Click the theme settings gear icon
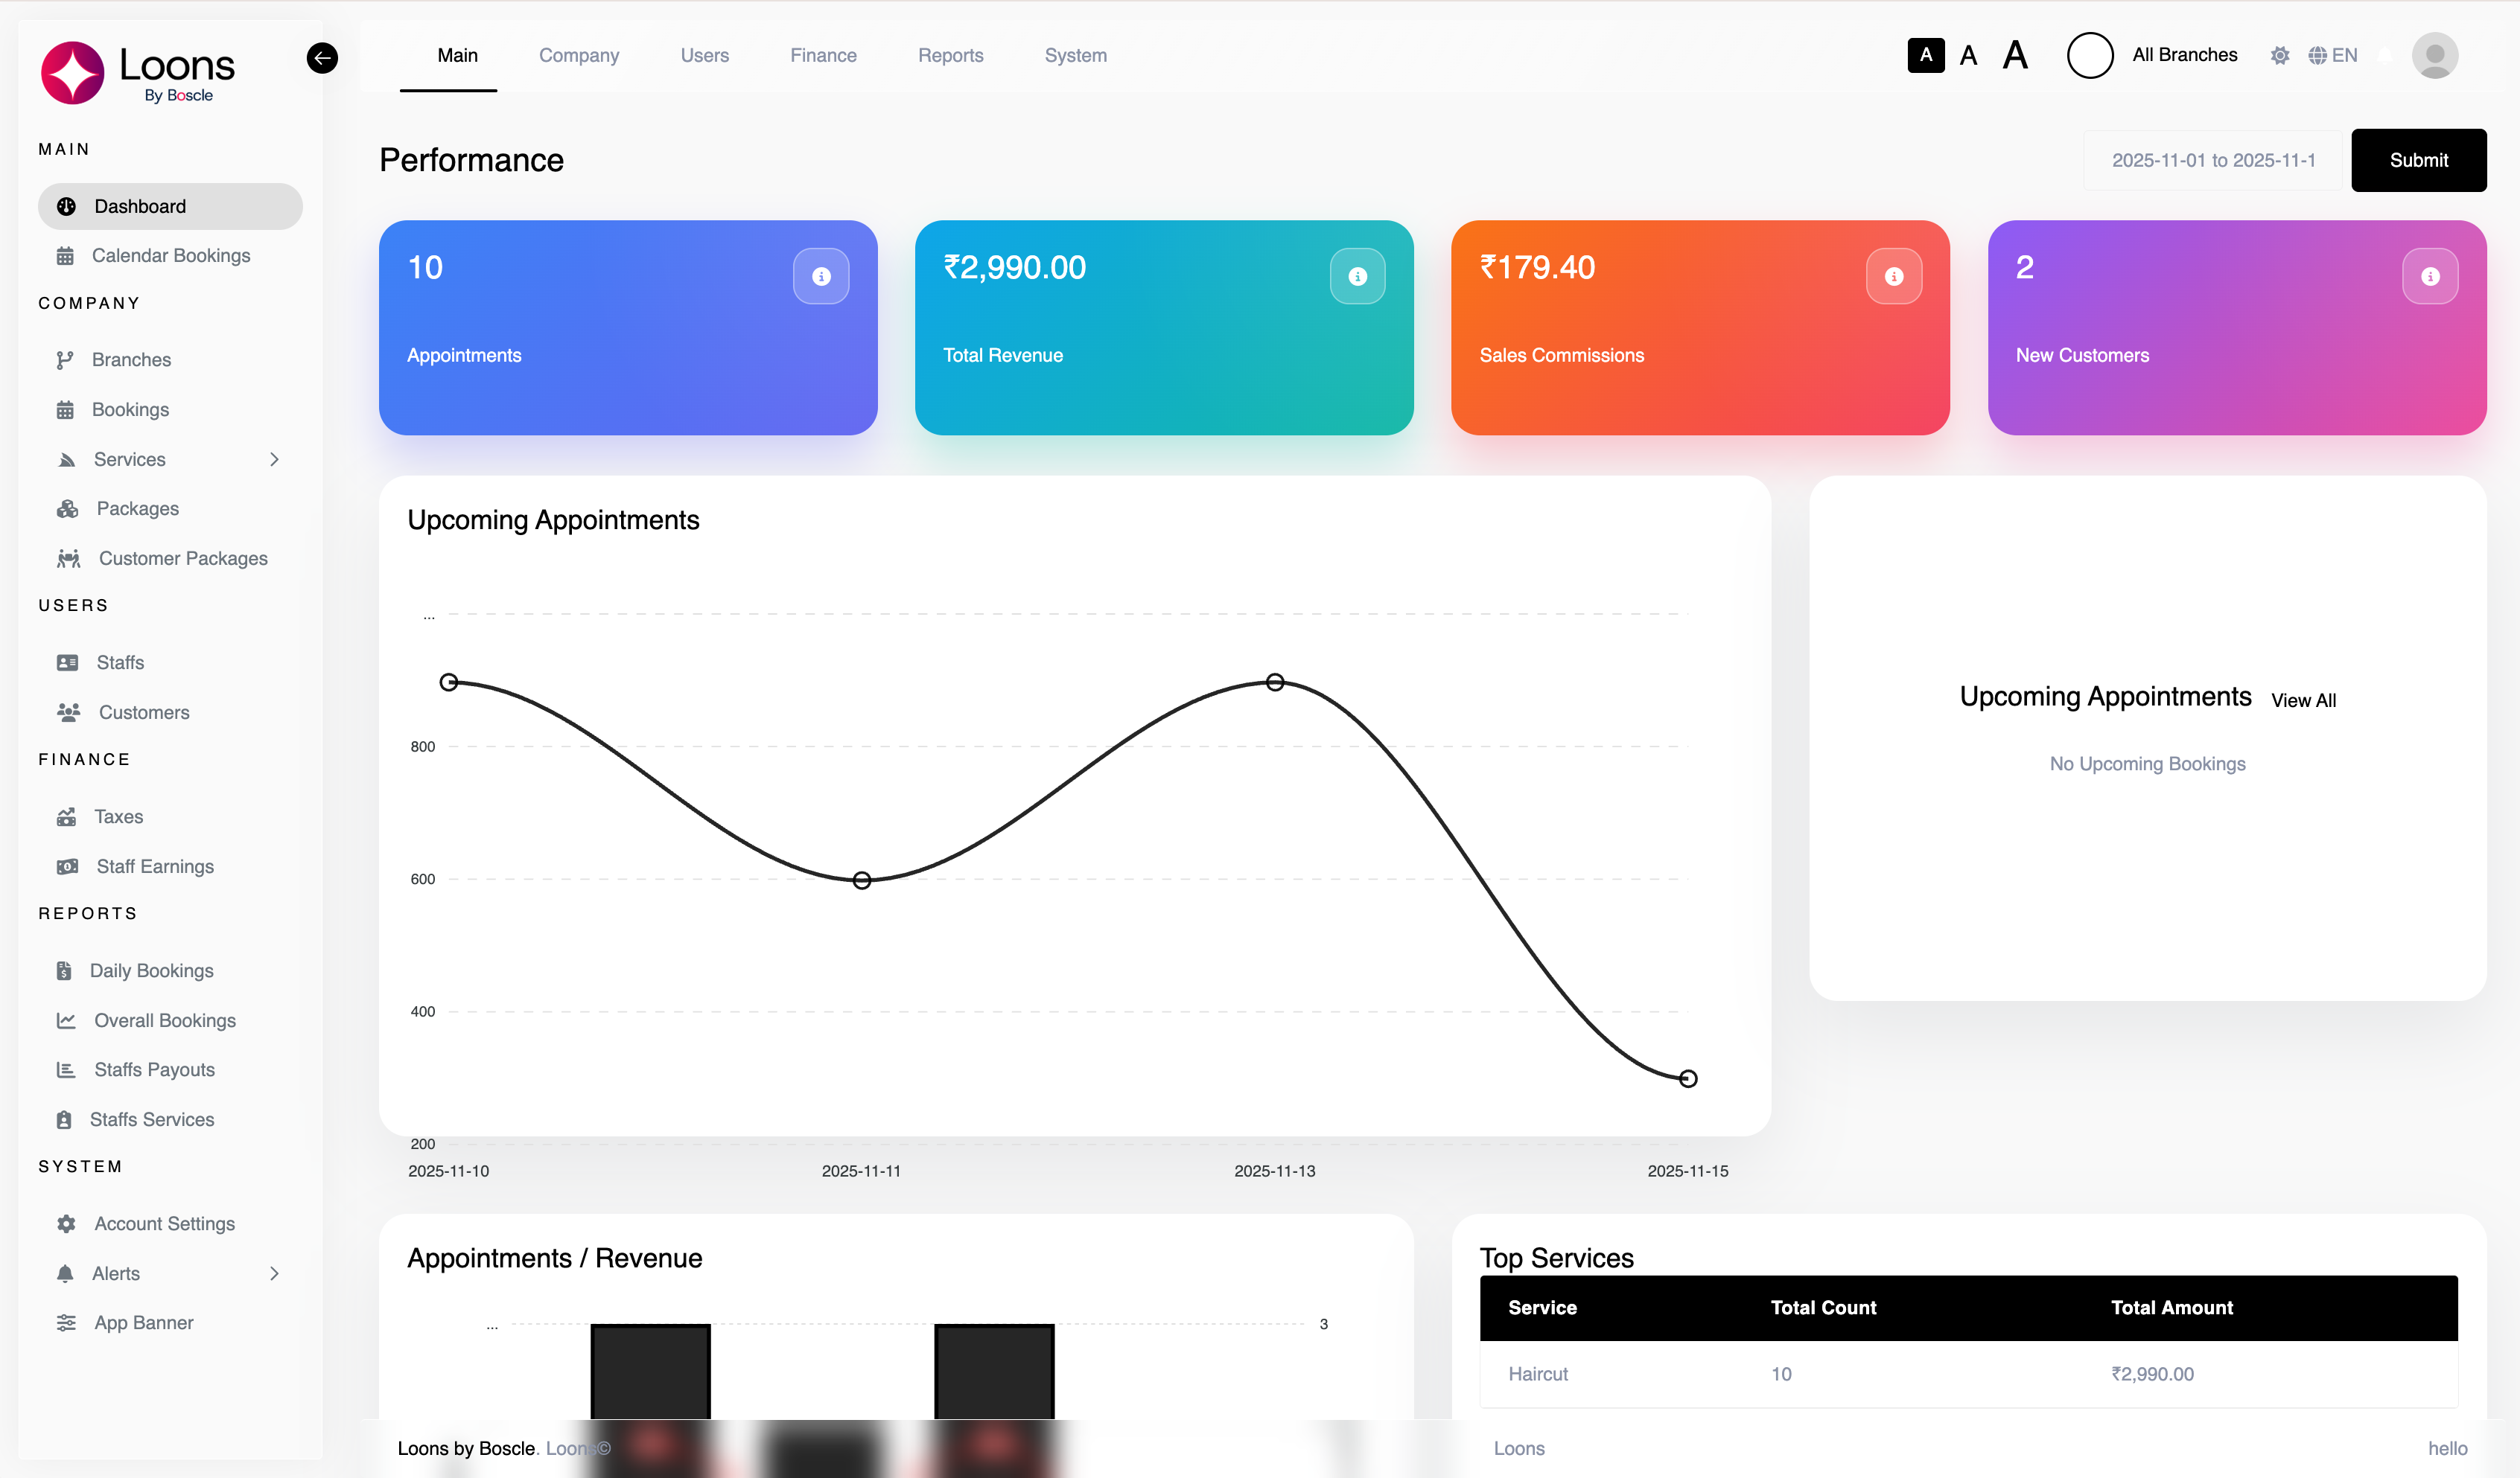This screenshot has height=1478, width=2520. pos(2279,56)
